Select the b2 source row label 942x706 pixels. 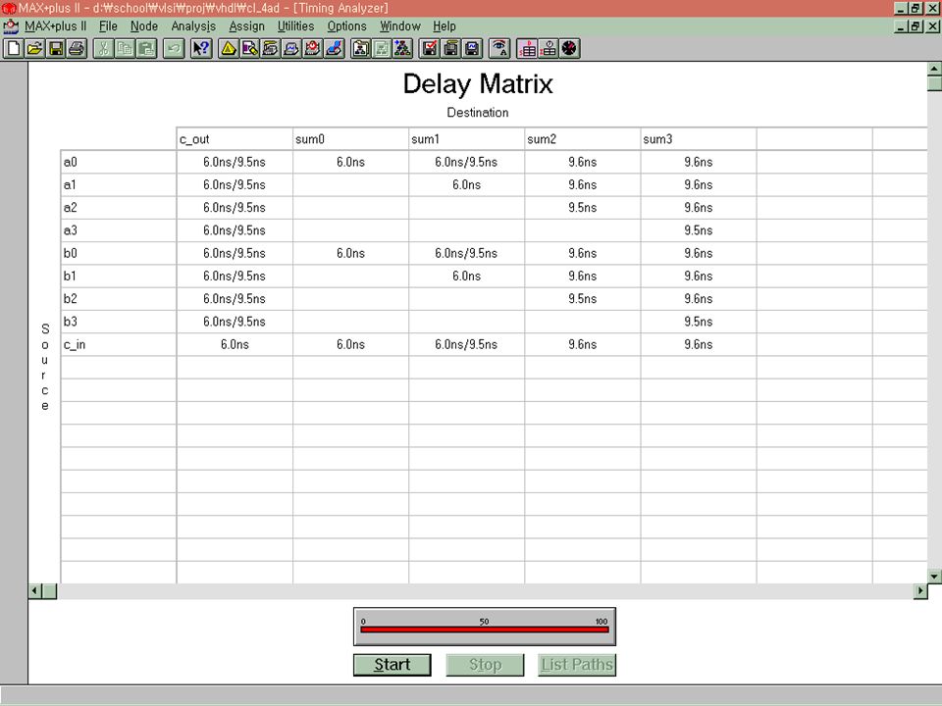point(119,299)
